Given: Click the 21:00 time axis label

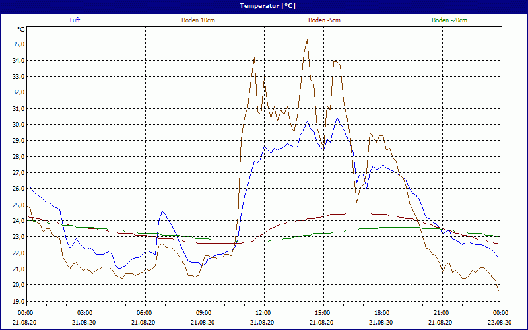Looking at the screenshot, I should tap(441, 313).
